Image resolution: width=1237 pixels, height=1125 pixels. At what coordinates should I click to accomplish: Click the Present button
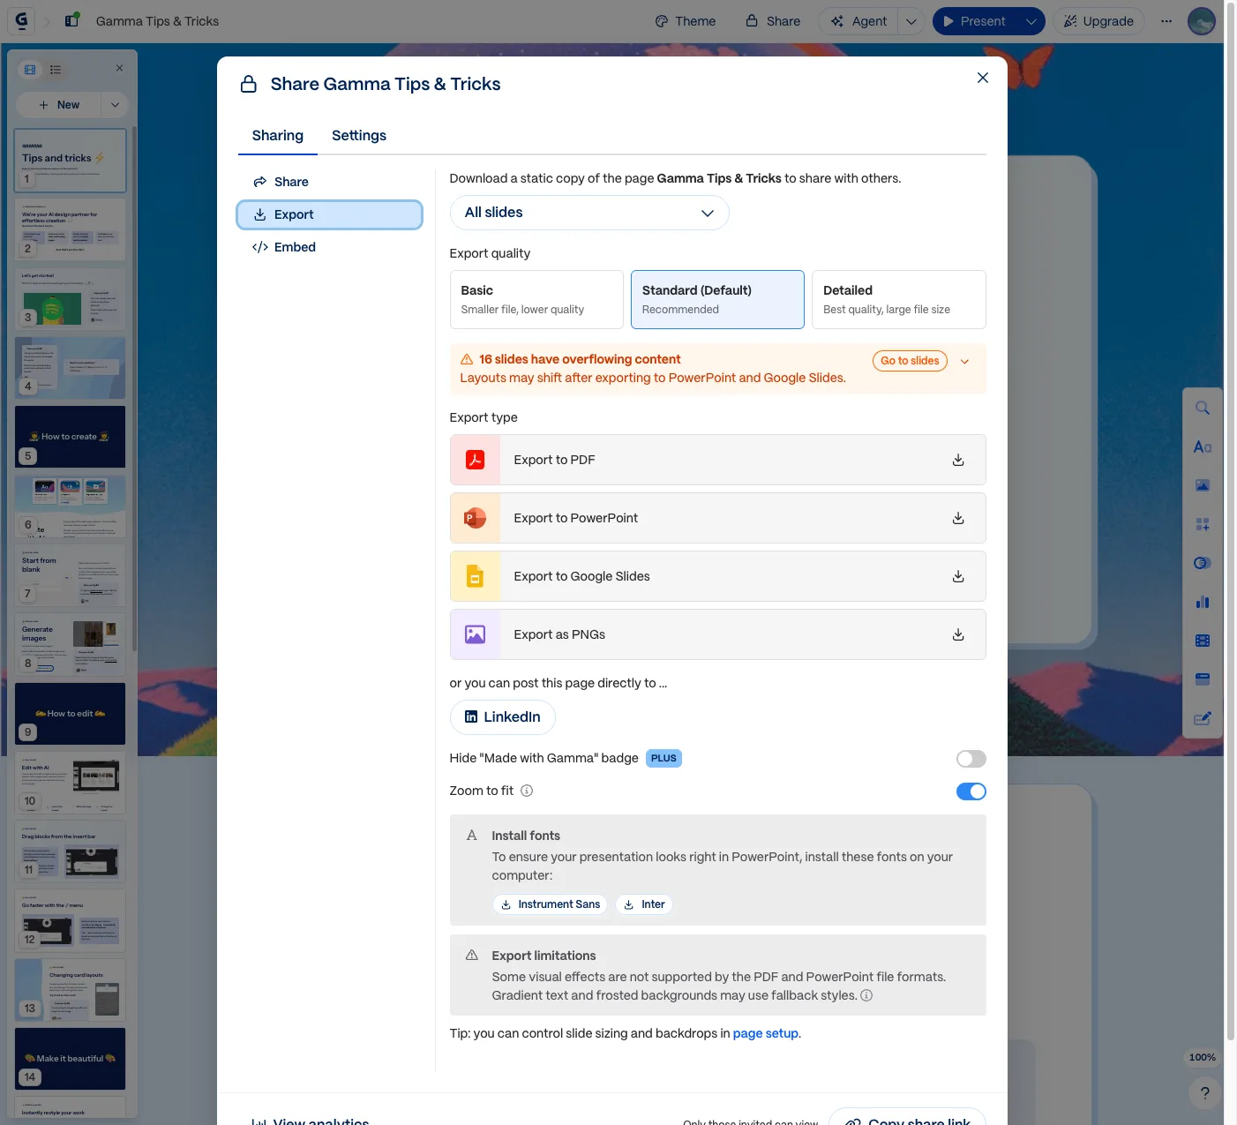point(974,21)
